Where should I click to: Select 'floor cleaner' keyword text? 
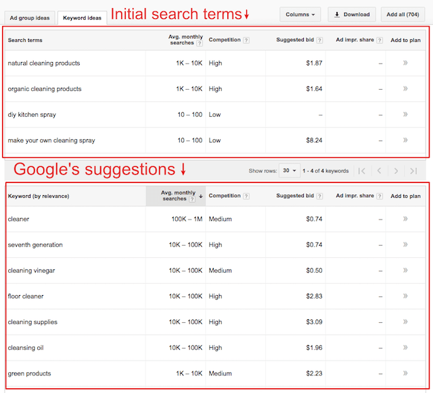[26, 296]
